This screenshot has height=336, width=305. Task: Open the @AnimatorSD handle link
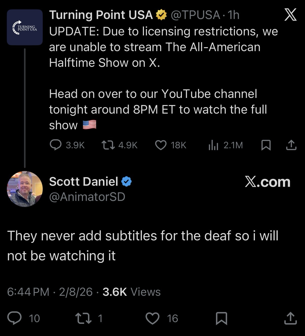click(87, 197)
